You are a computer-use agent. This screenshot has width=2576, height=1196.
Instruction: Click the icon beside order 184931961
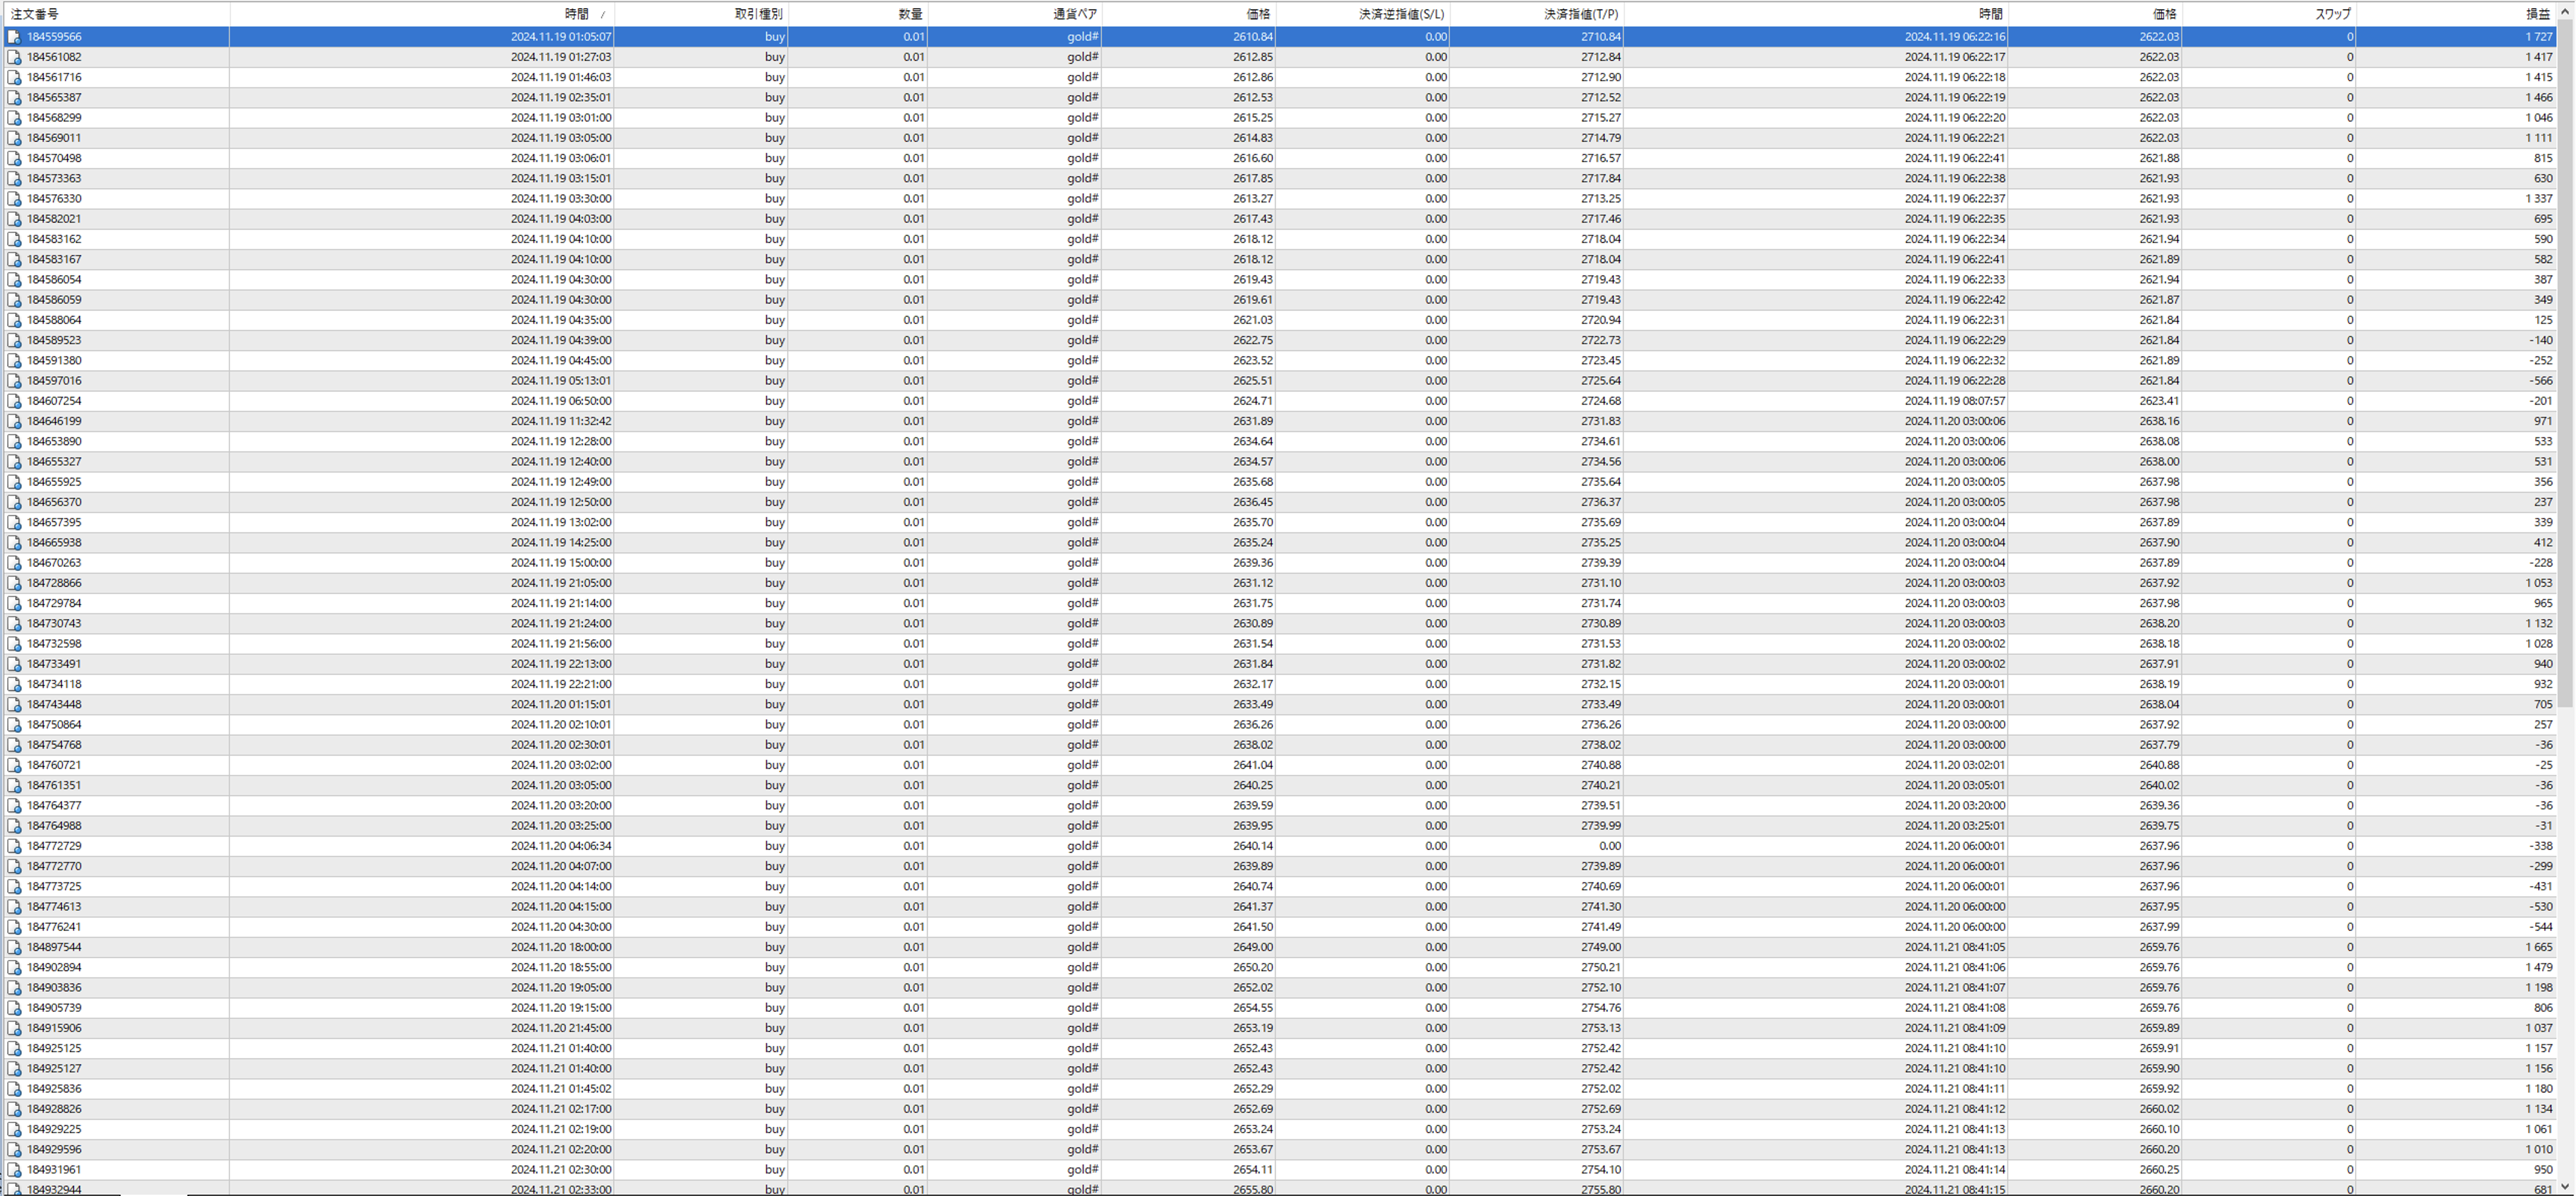click(14, 1169)
